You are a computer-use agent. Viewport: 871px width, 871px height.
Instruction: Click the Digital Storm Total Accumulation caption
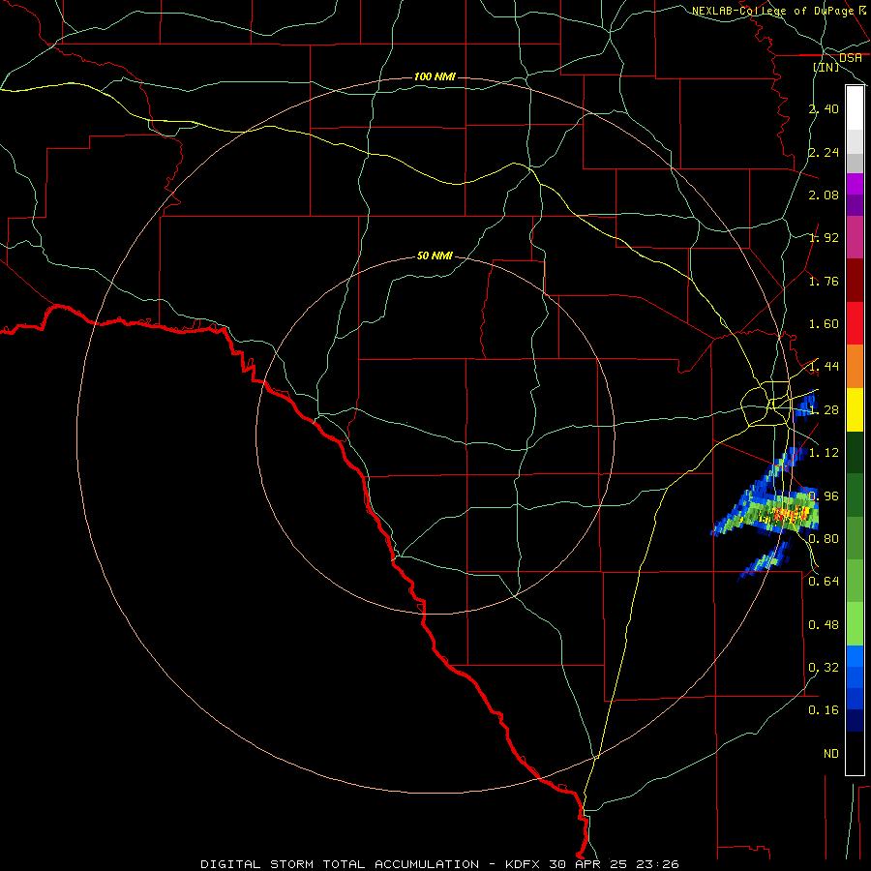(439, 864)
